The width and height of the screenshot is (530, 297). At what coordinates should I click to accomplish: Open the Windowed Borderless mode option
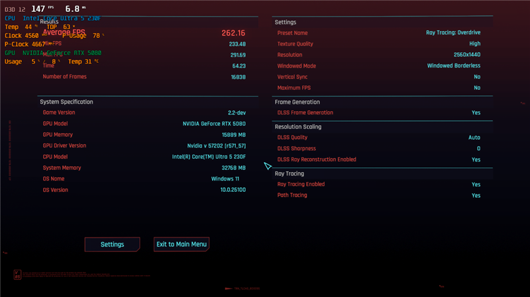[453, 66]
